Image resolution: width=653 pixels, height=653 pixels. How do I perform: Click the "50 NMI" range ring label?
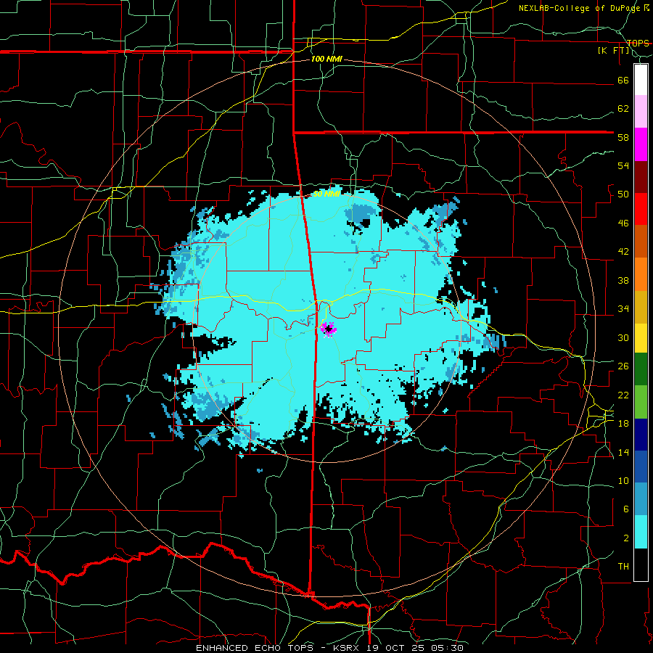(x=326, y=194)
